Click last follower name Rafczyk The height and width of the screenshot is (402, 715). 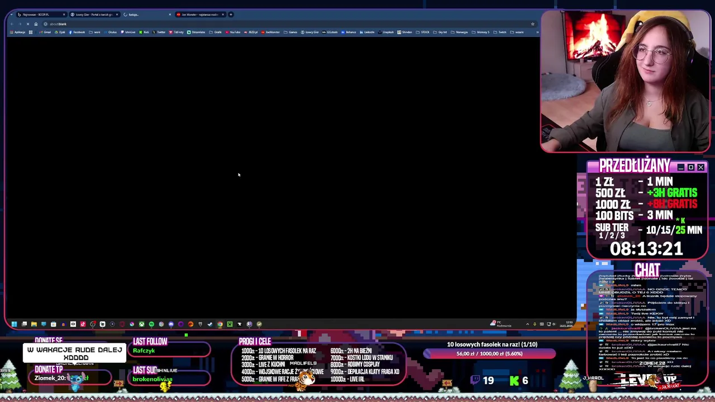pos(144,351)
